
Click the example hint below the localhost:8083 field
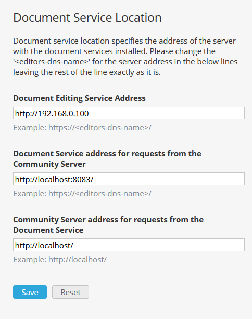[82, 194]
